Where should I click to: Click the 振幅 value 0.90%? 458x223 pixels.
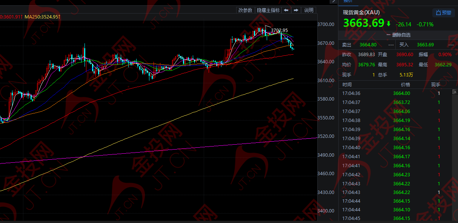(x=445, y=55)
